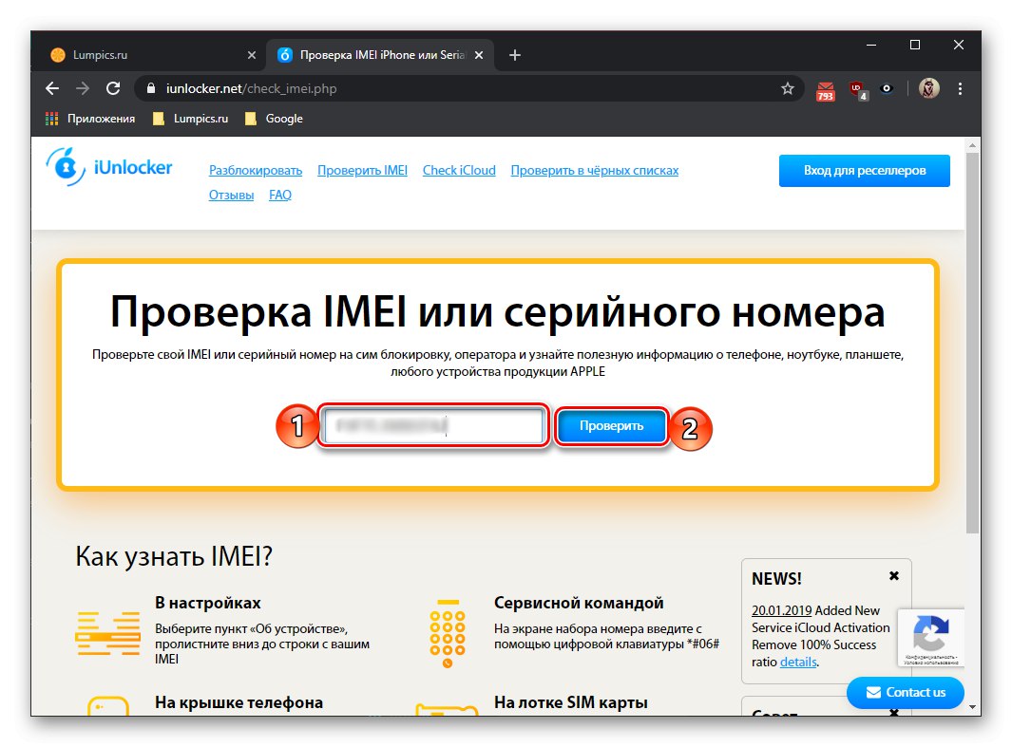The image size is (1012, 747).
Task: Click the В настройках heading
Action: 208,603
